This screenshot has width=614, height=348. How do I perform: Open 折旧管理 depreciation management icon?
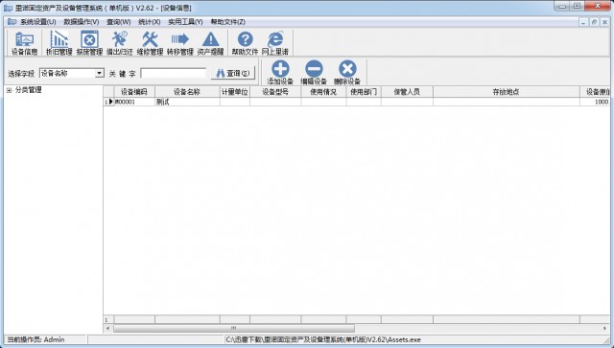pyautogui.click(x=59, y=43)
